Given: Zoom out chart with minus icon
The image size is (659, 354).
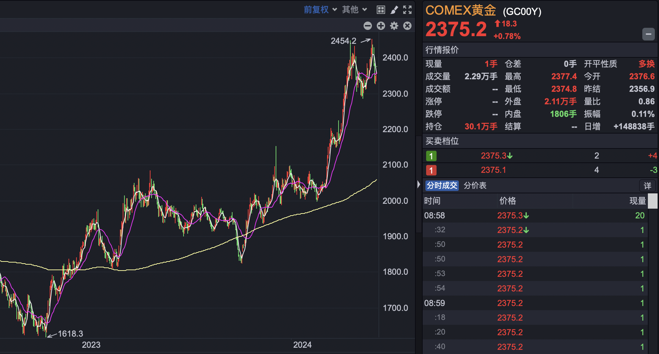Looking at the screenshot, I should pyautogui.click(x=368, y=26).
